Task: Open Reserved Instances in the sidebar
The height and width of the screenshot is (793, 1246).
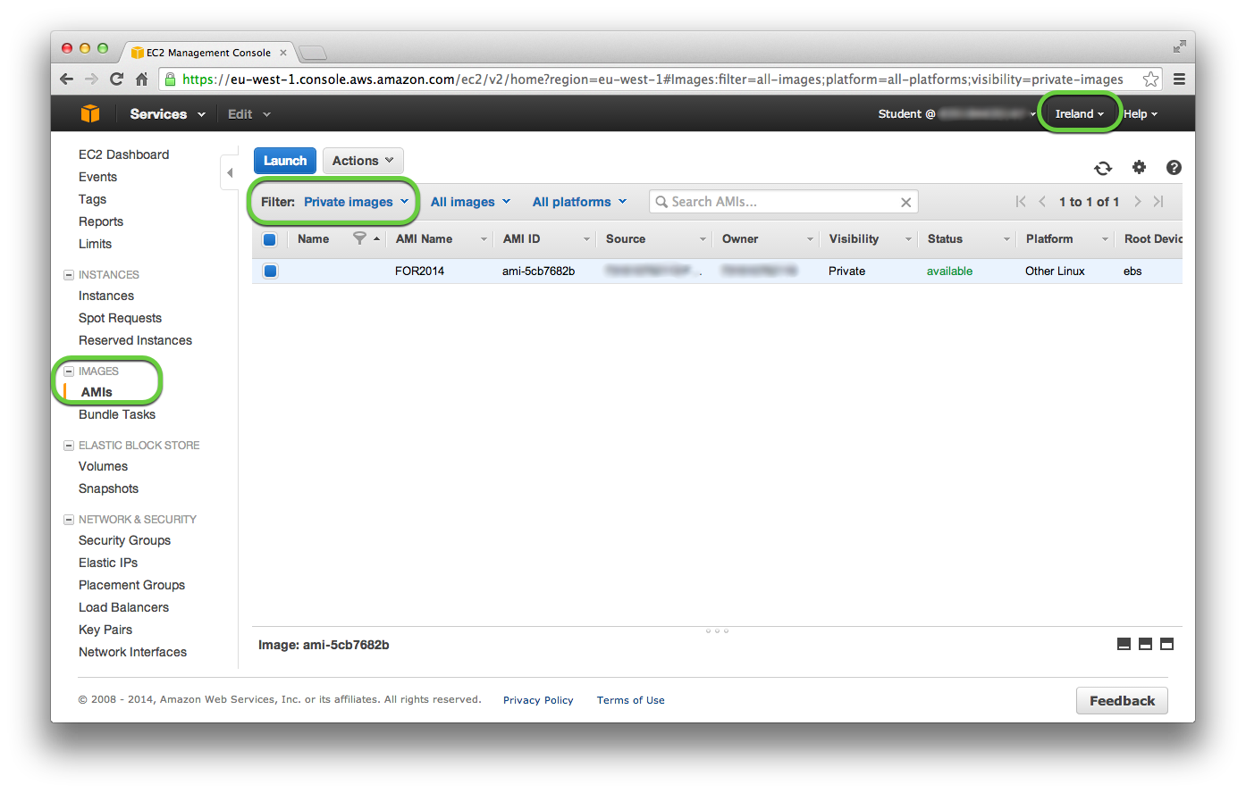Action: [135, 340]
